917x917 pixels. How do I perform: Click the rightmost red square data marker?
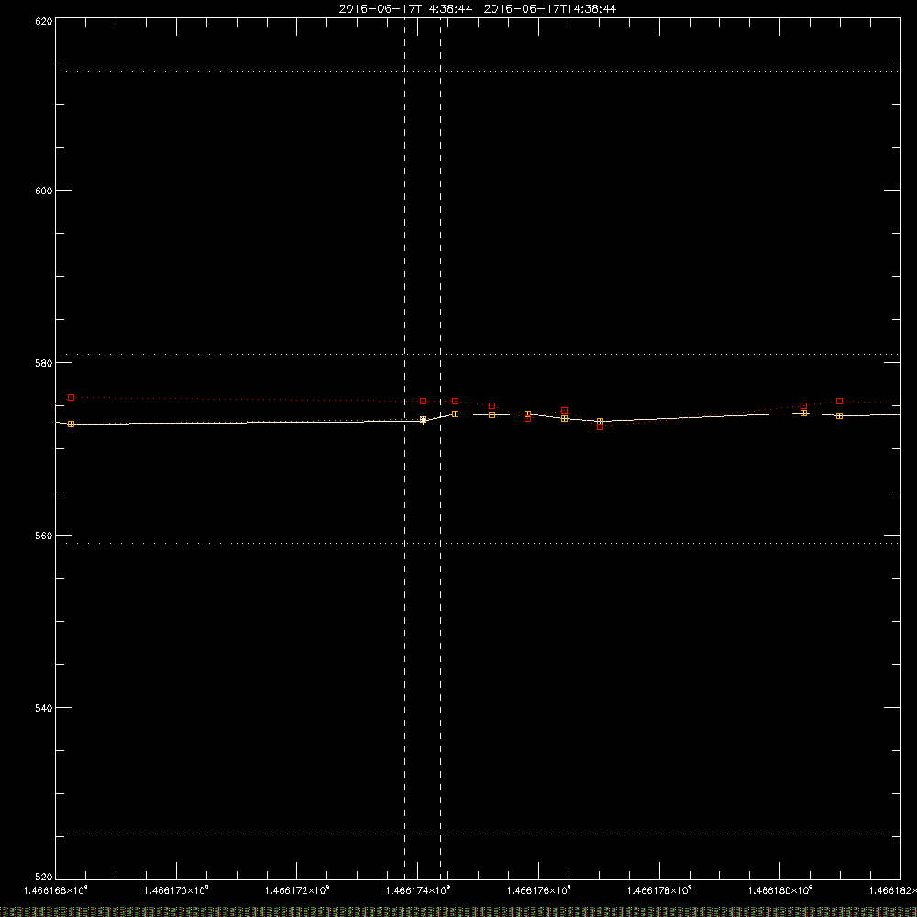tap(840, 402)
